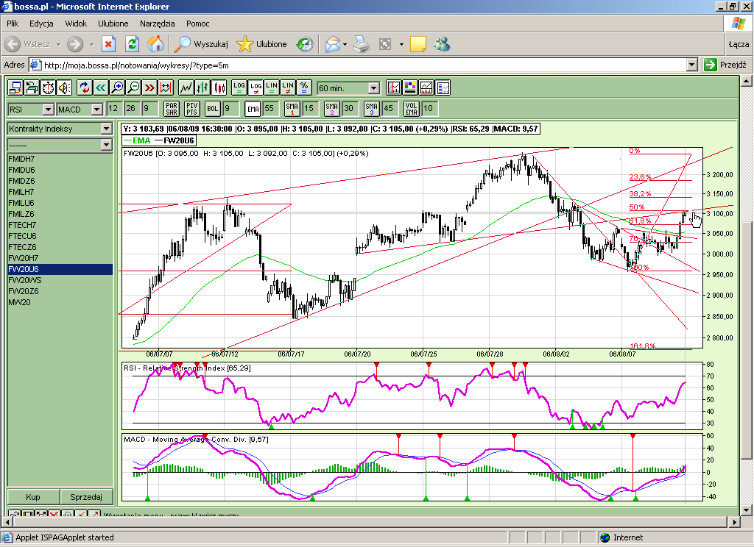
Task: Select the candlestick chart type icon
Action: pos(219,88)
